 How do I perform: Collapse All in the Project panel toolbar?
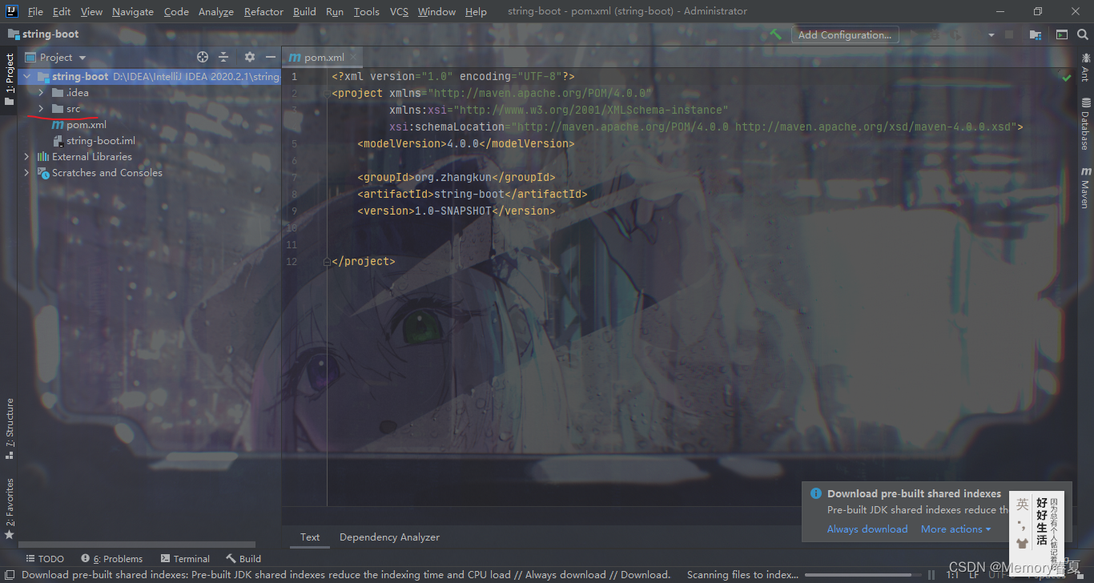[x=223, y=57]
